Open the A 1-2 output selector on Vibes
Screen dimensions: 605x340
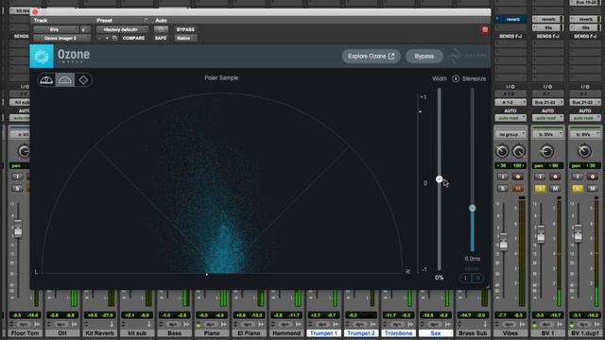pyautogui.click(x=510, y=102)
